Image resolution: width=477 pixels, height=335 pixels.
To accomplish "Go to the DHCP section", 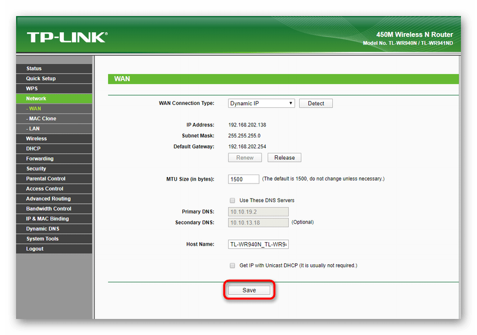I will 54,148.
